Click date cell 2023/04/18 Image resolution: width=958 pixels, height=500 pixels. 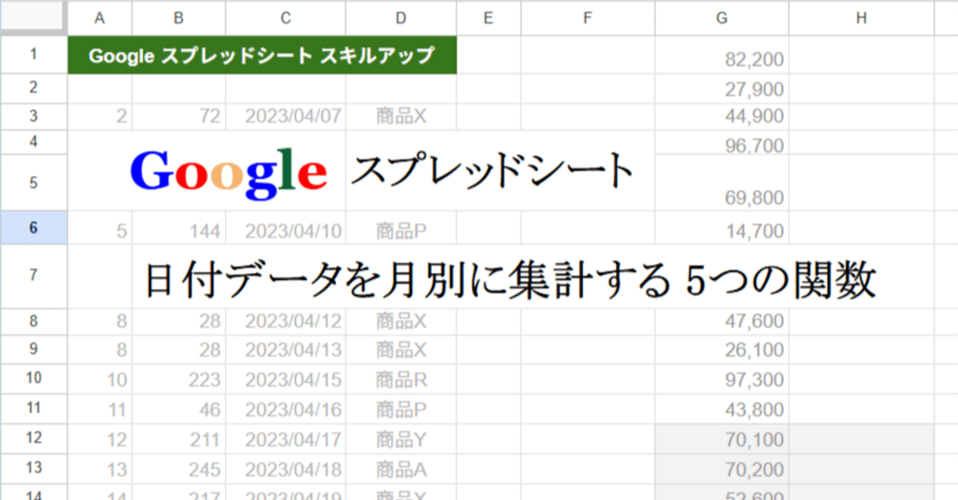pos(286,467)
